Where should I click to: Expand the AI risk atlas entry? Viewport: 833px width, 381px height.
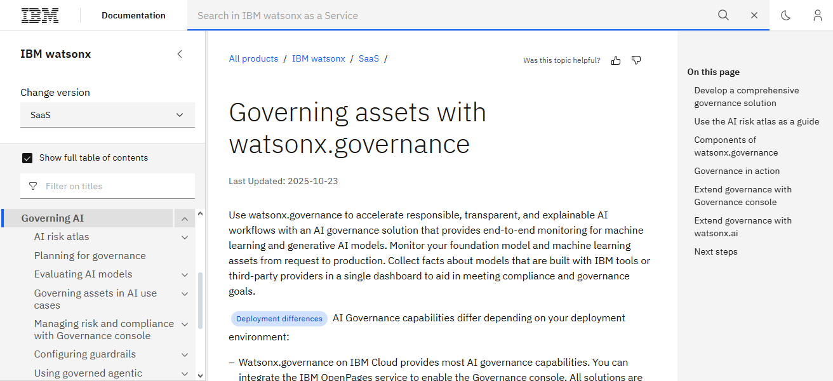tap(184, 237)
